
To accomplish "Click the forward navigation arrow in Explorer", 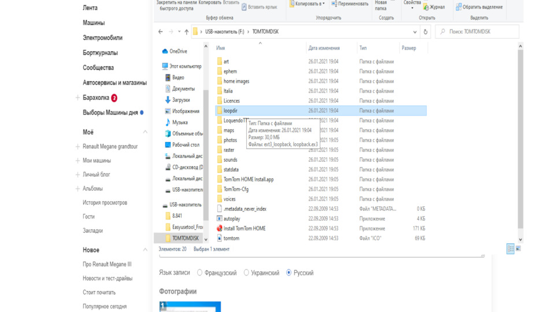I will 171,32.
